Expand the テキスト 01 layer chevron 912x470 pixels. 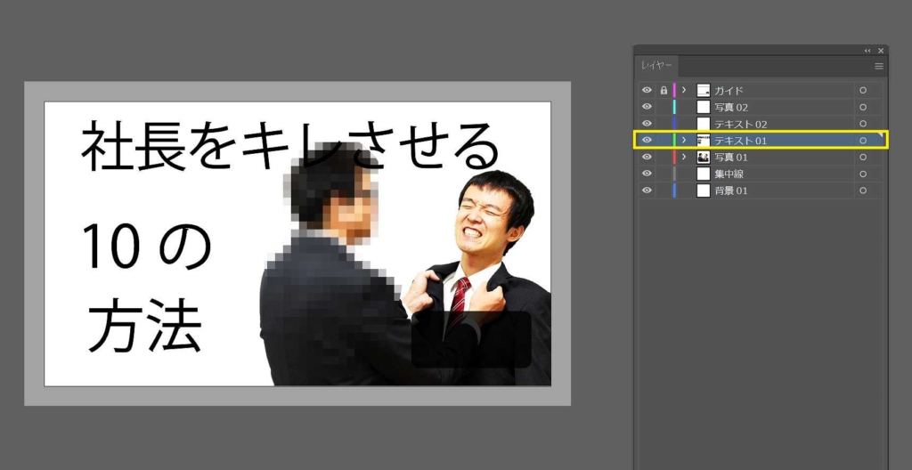(x=684, y=140)
